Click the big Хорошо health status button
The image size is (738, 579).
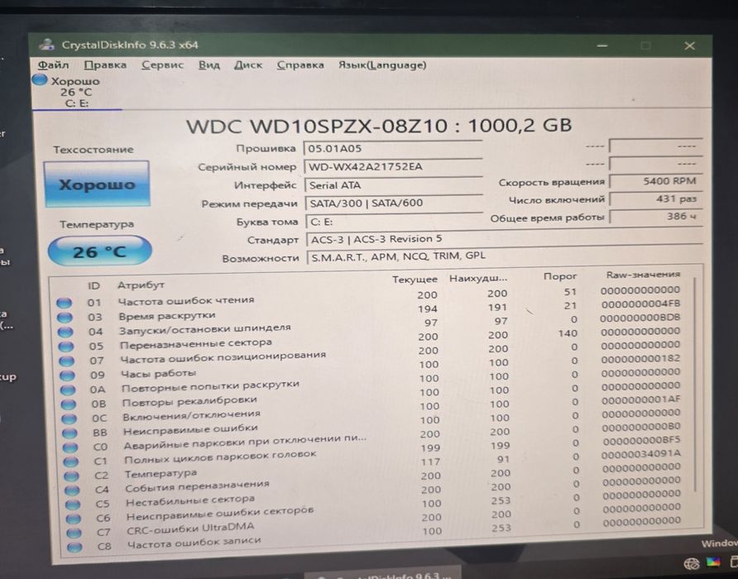tap(97, 184)
